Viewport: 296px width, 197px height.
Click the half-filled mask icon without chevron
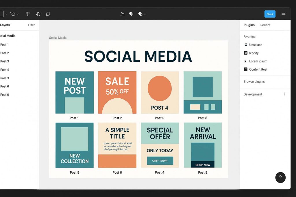pyautogui.click(x=131, y=14)
